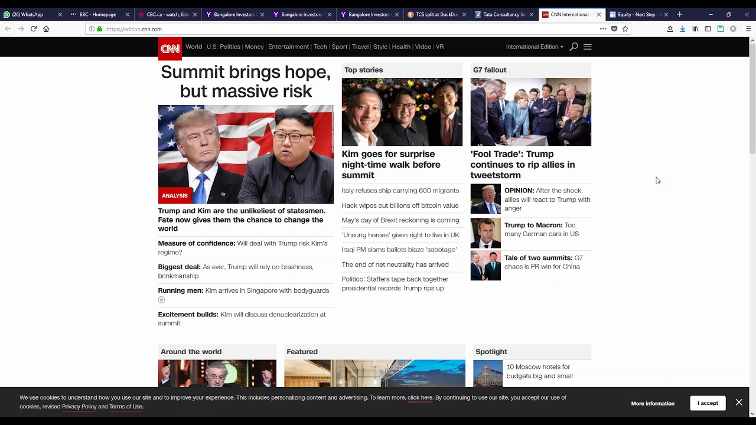Screen dimensions: 756x425
Task: Click the Moscow hotels spotlight thumbnail
Action: pyautogui.click(x=488, y=374)
